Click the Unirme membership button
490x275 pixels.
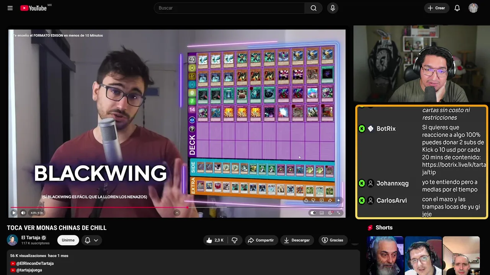coord(68,240)
